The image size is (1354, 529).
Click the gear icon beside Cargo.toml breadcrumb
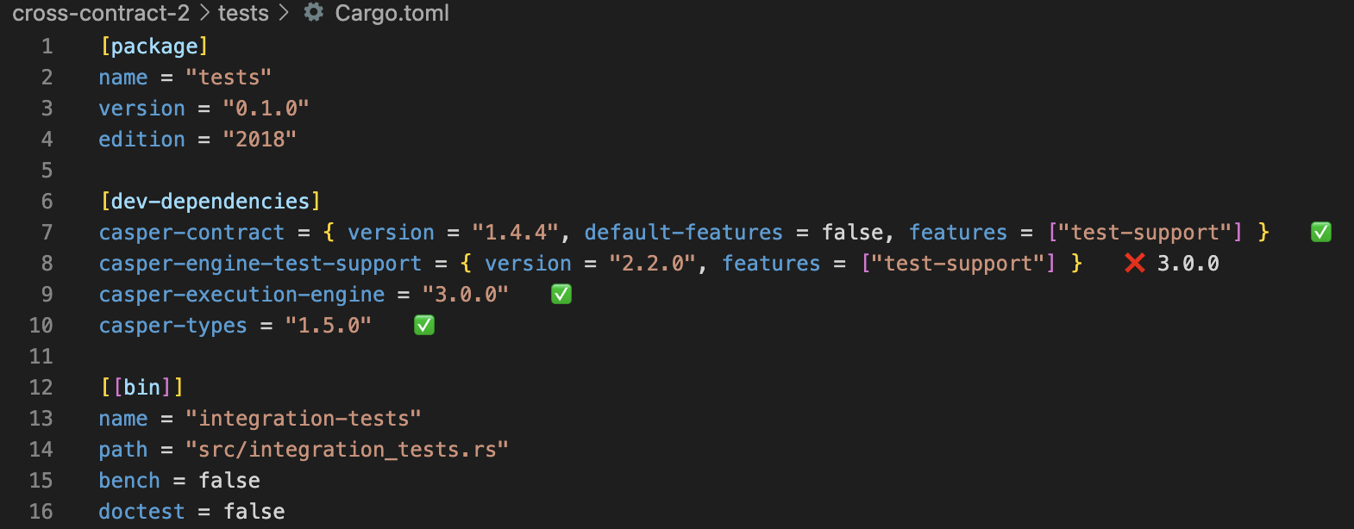tap(314, 12)
